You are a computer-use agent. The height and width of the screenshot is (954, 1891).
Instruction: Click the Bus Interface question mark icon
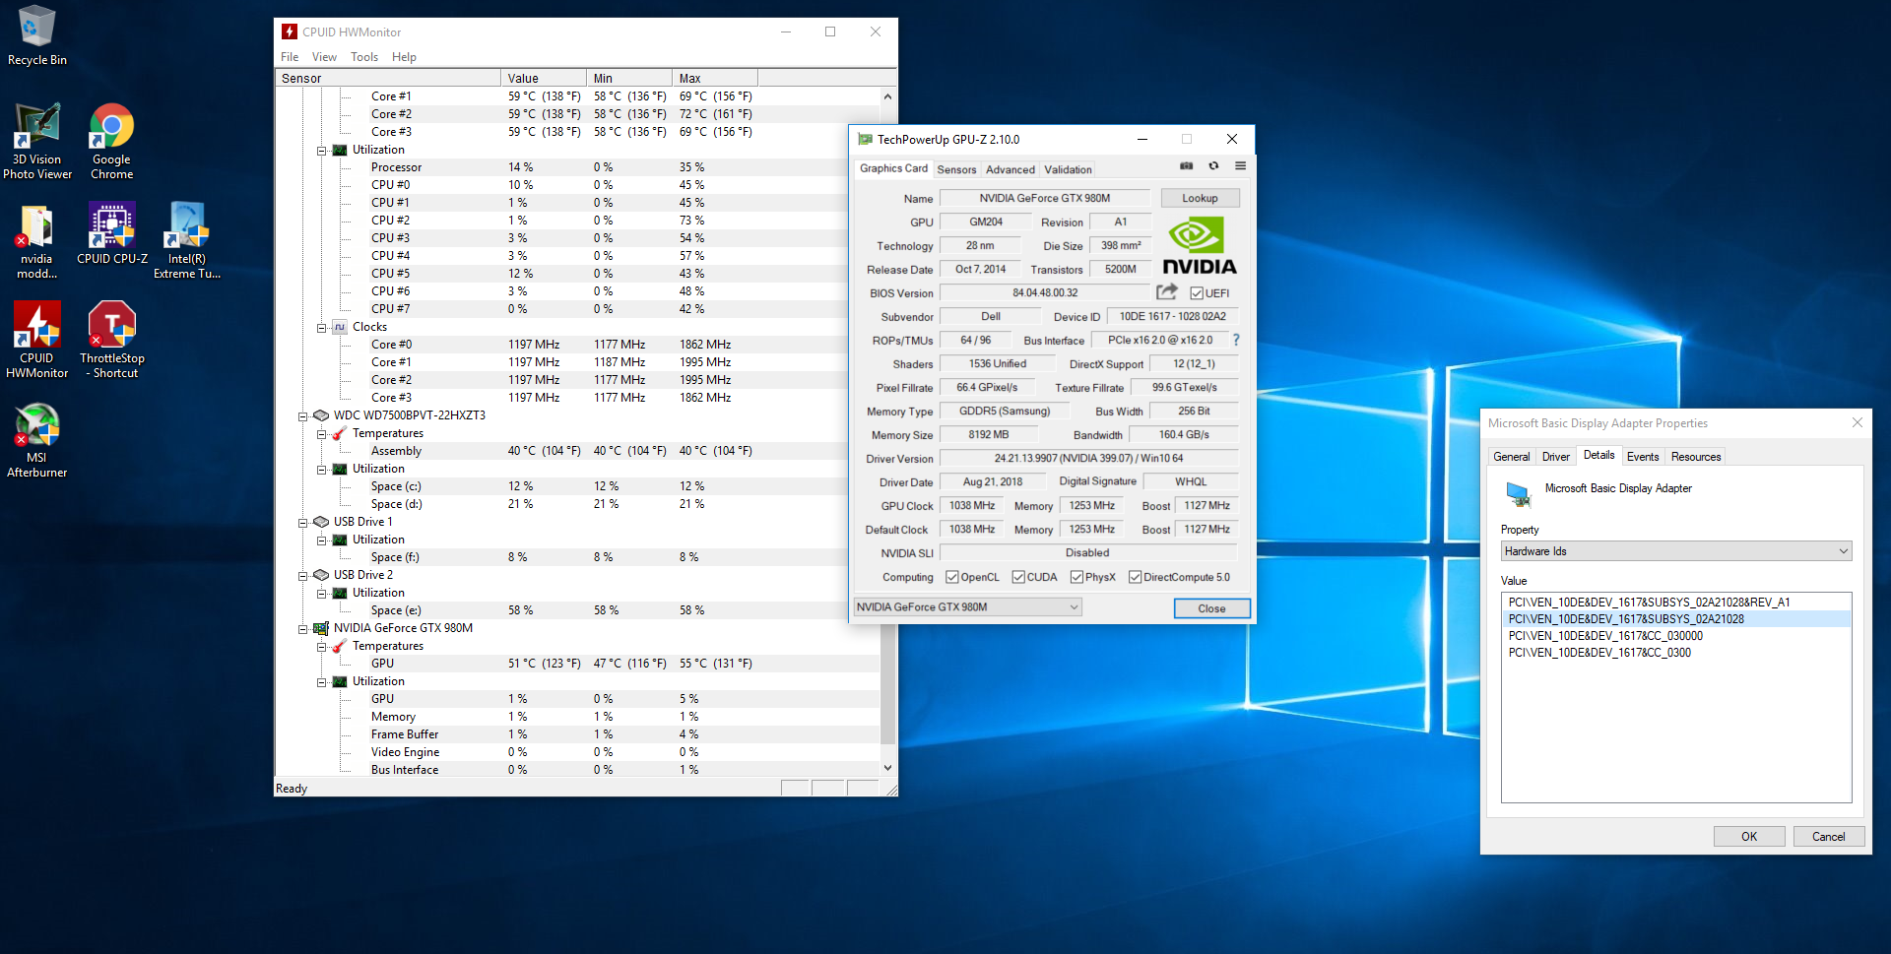[x=1236, y=340]
